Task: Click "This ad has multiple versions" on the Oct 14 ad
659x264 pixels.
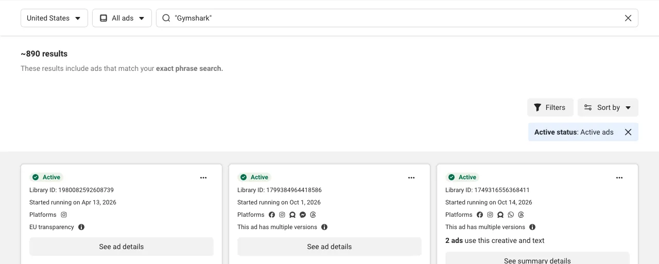Action: tap(485, 227)
